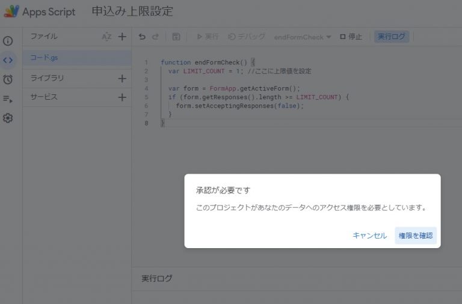
Task: Click code line var form = FormApp.getActiveForm()
Action: 234,88
